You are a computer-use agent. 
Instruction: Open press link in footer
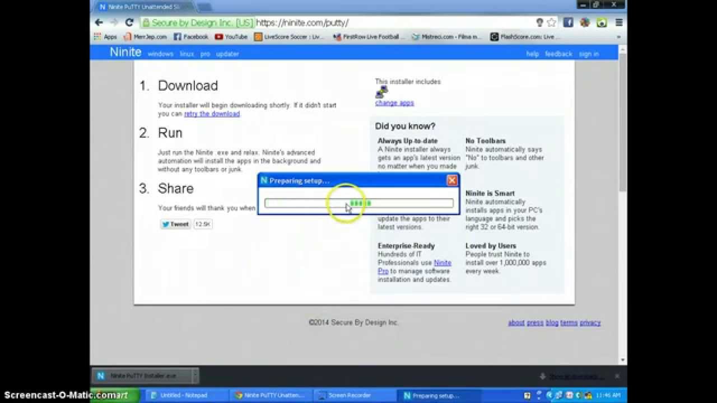click(x=535, y=323)
